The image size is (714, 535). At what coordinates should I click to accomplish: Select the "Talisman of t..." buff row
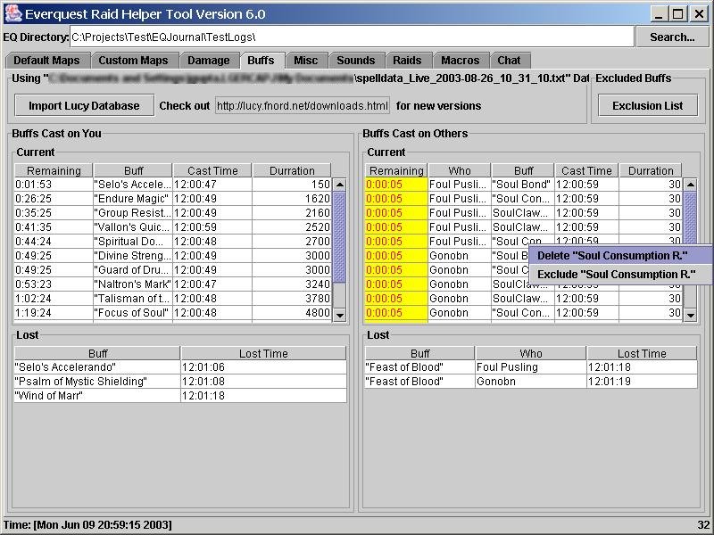tap(172, 299)
